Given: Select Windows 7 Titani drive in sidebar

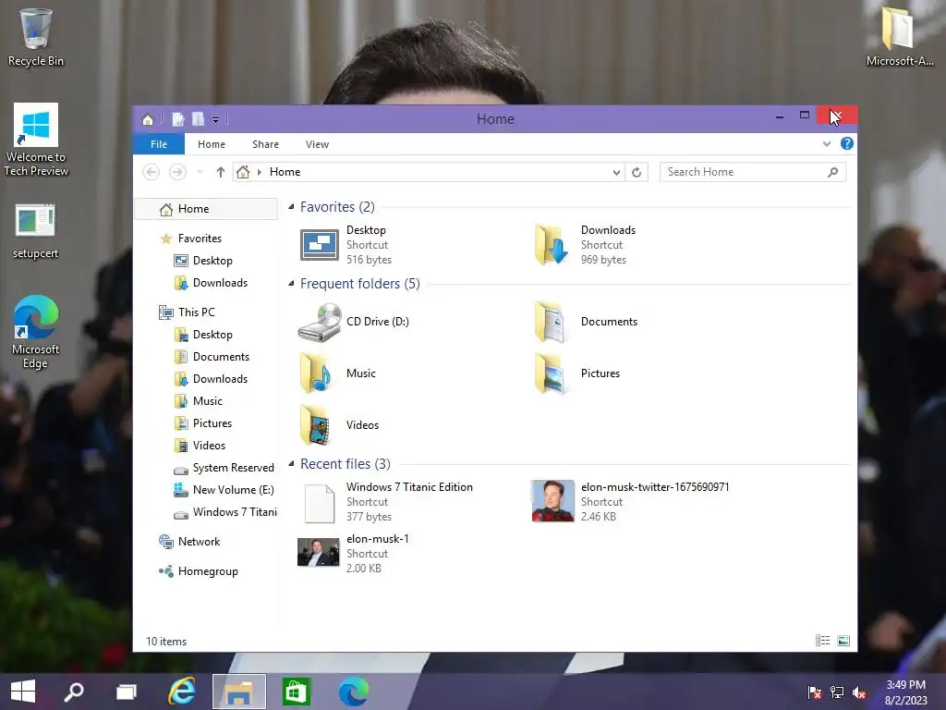Looking at the screenshot, I should (x=235, y=512).
